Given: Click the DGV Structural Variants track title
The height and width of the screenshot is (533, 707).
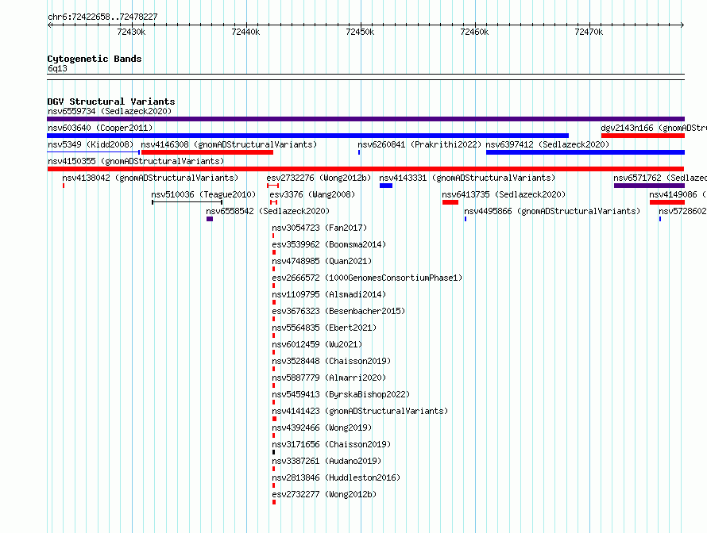Looking at the screenshot, I should click(111, 102).
